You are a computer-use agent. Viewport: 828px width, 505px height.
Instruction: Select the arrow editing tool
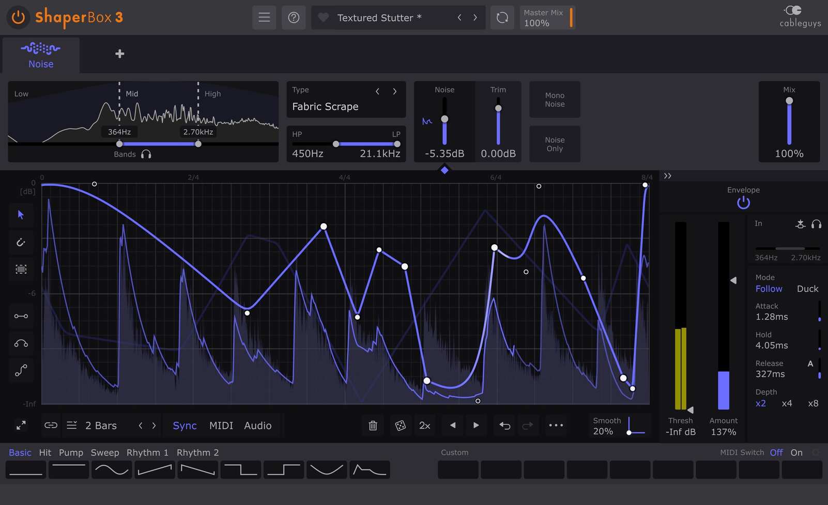(21, 215)
